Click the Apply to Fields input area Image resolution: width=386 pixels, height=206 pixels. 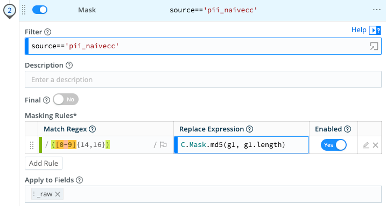(203, 194)
